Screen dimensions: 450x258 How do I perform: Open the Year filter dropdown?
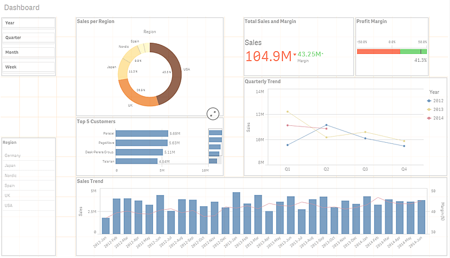[29, 22]
